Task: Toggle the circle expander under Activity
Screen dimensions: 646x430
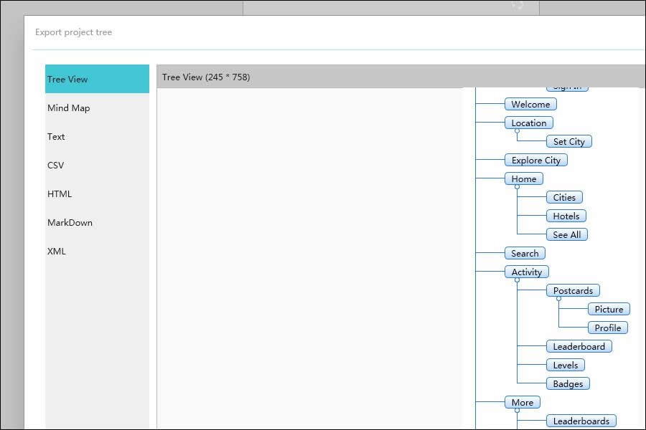Action: coord(517,279)
